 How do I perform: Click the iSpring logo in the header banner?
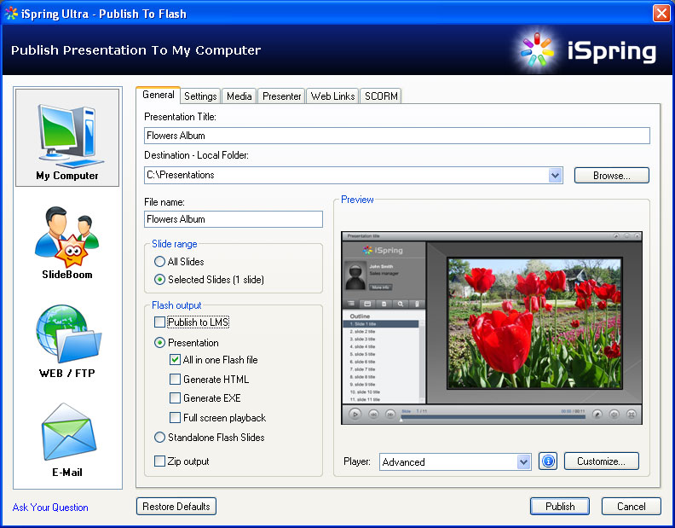click(588, 50)
